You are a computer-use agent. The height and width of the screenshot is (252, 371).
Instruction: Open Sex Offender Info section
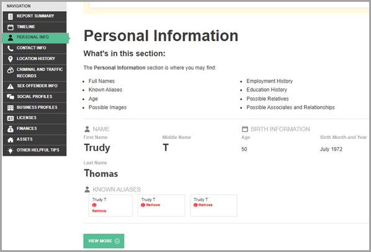[35, 86]
